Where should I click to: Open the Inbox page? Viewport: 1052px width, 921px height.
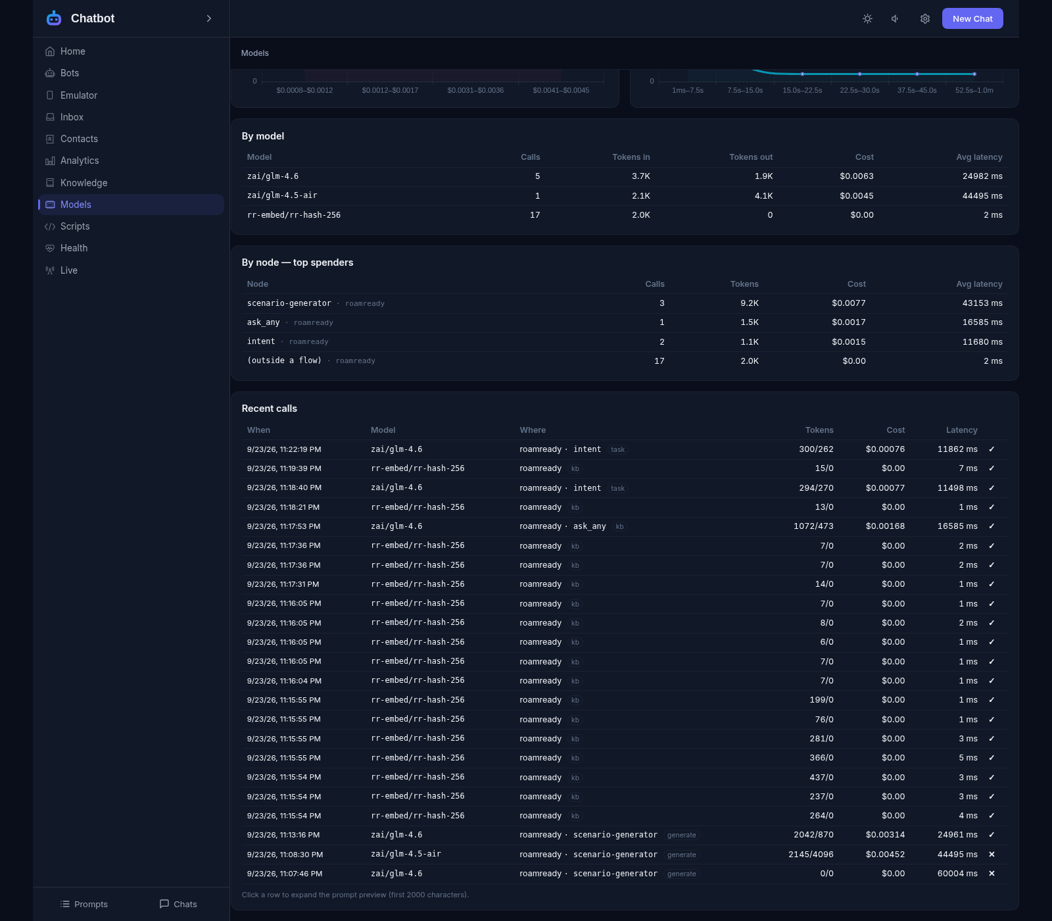click(x=131, y=117)
